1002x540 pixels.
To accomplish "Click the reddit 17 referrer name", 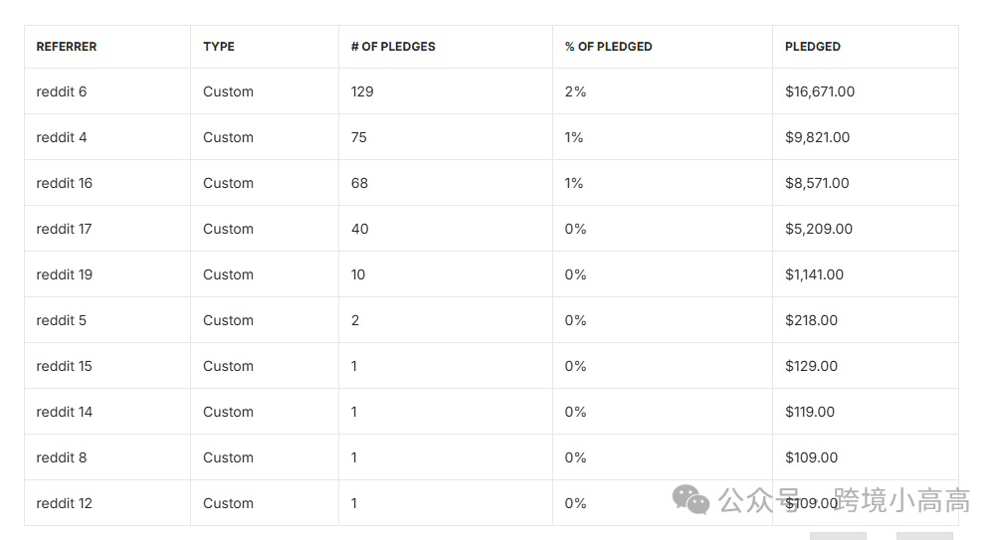I will tap(64, 229).
